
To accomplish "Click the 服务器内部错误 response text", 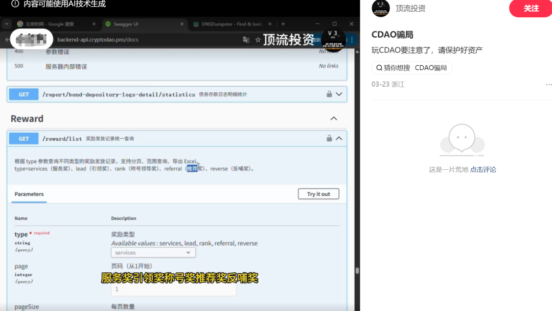I will point(66,67).
